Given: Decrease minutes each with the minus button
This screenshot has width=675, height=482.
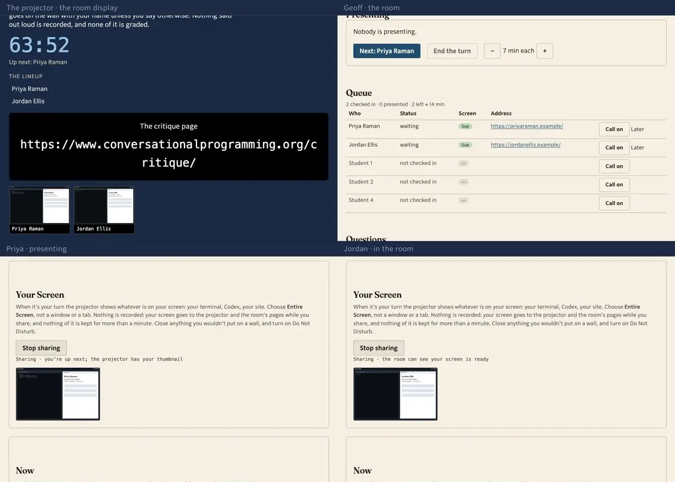Looking at the screenshot, I should [492, 51].
